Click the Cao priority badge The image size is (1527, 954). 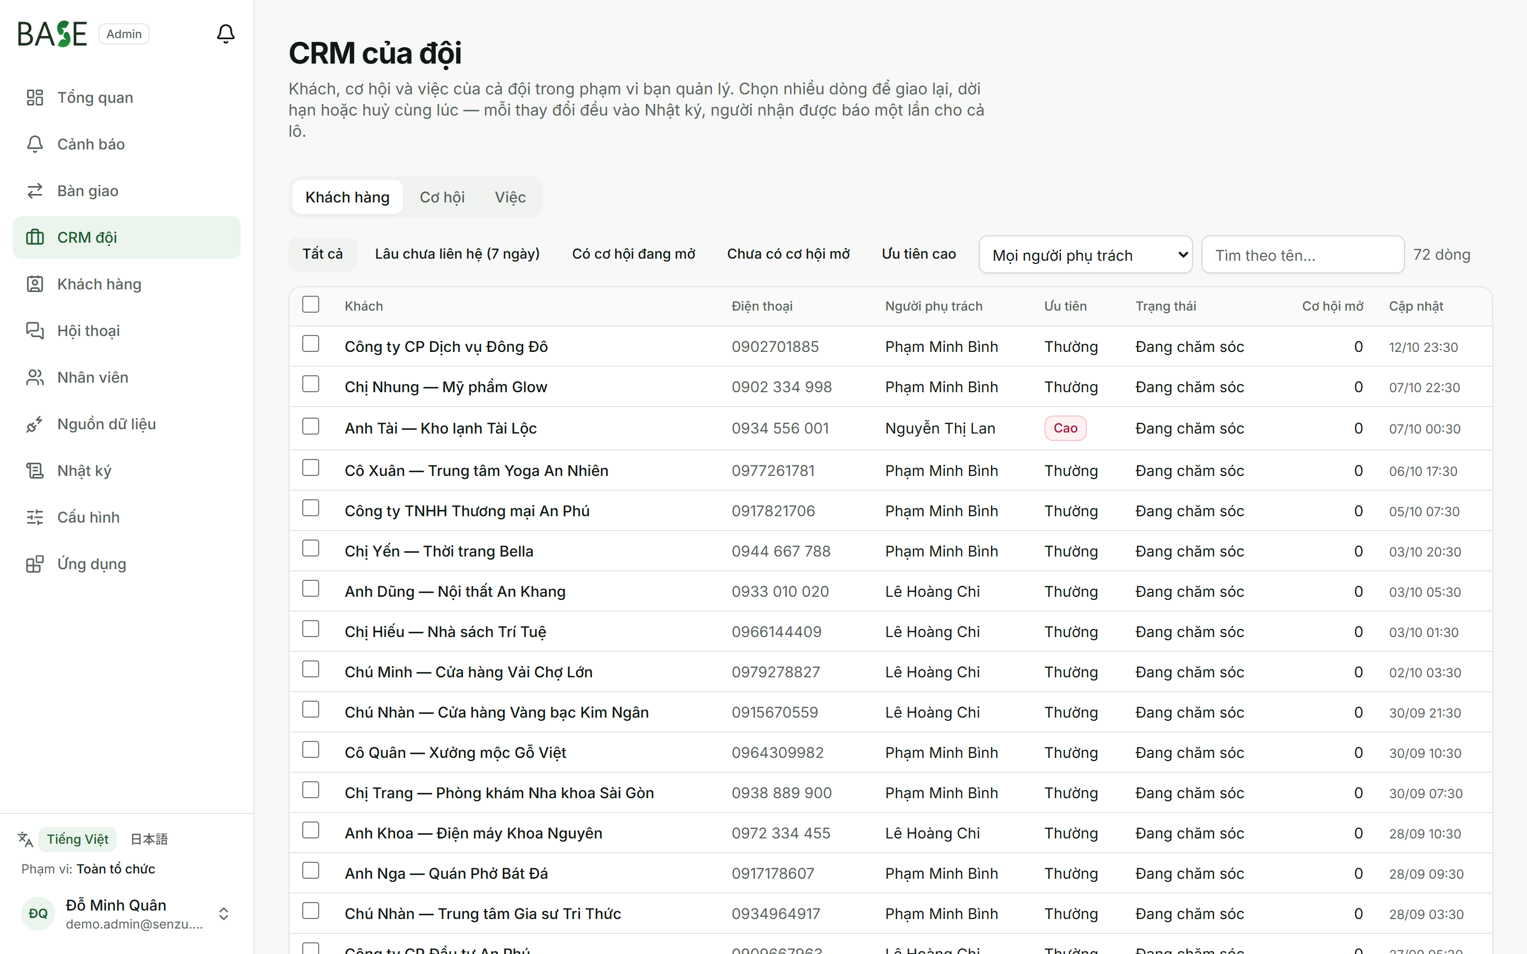coord(1065,428)
